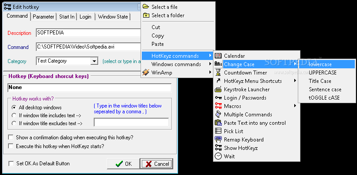Switch to the Window State tab
This screenshot has height=175, width=357.
113,17
